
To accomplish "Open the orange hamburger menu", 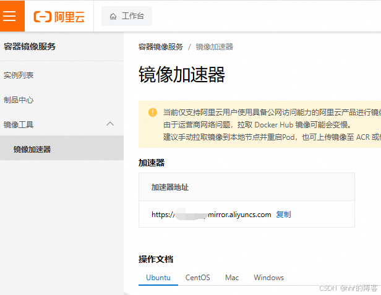I will click(12, 16).
